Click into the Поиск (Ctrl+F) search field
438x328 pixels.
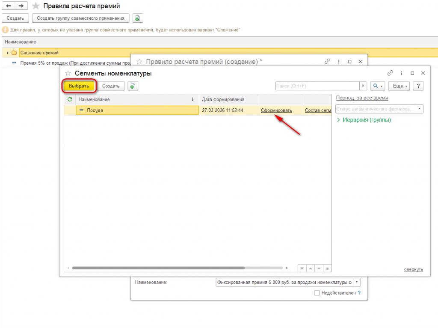tap(317, 86)
